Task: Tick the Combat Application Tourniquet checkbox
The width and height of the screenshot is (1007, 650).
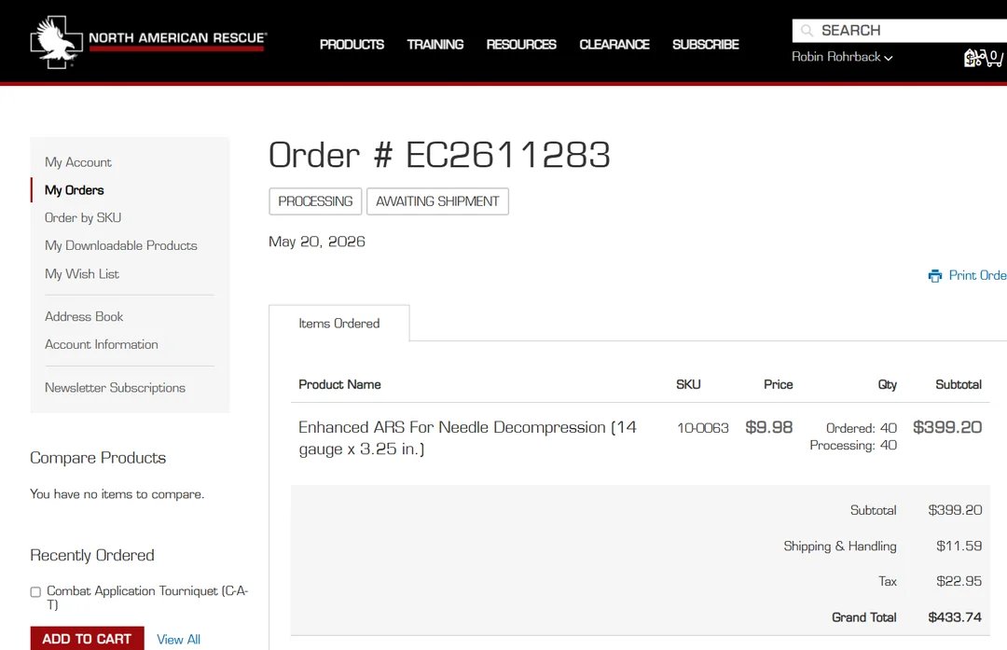Action: (x=35, y=591)
